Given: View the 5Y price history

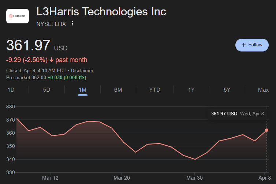Looking at the screenshot, I should 227,90.
